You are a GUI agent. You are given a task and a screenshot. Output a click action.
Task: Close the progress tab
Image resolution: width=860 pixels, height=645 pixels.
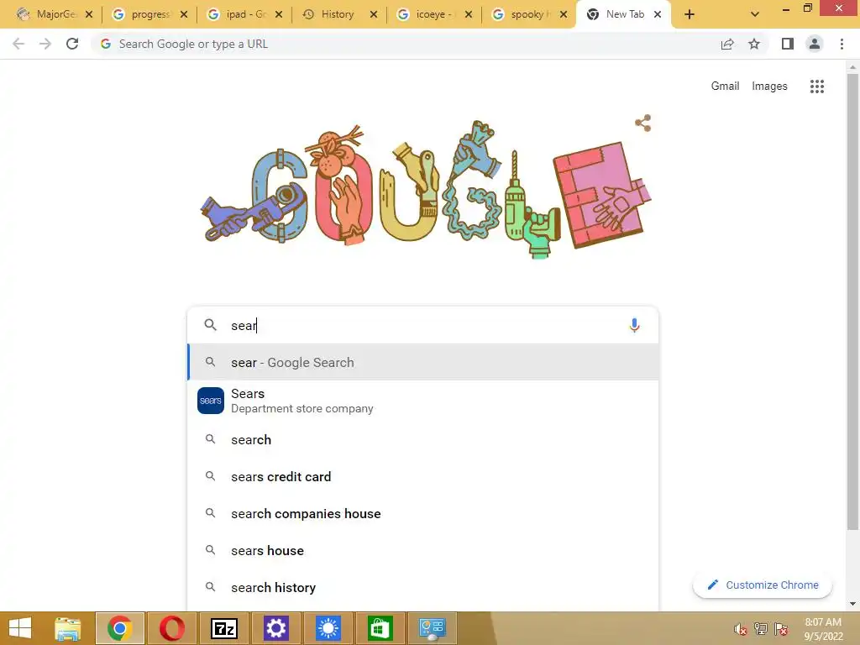[184, 15]
